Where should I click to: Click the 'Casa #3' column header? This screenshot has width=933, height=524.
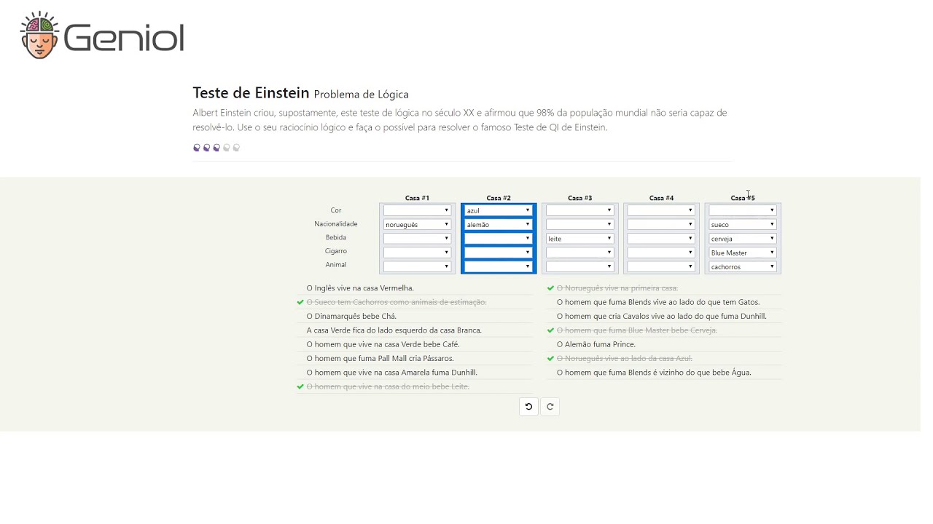pos(580,198)
